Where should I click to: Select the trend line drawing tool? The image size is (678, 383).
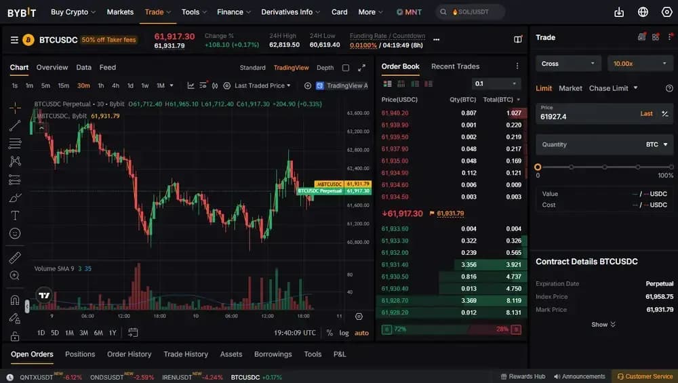tap(15, 126)
